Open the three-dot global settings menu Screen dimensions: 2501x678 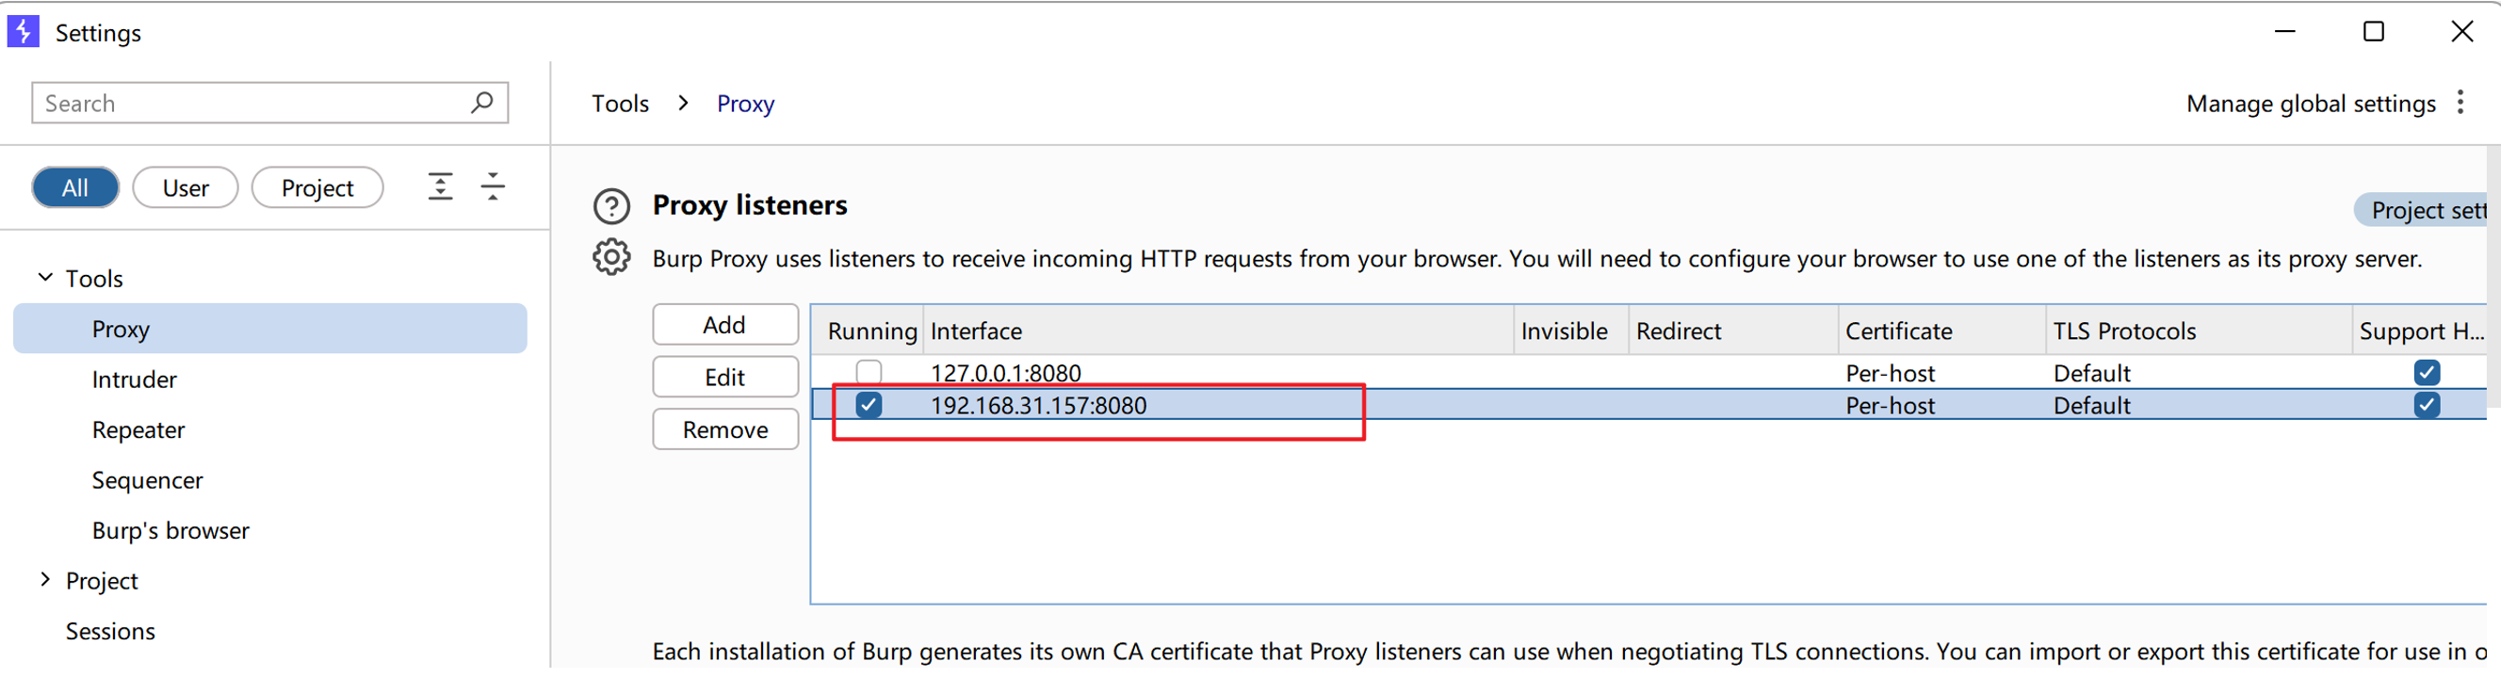point(2460,103)
